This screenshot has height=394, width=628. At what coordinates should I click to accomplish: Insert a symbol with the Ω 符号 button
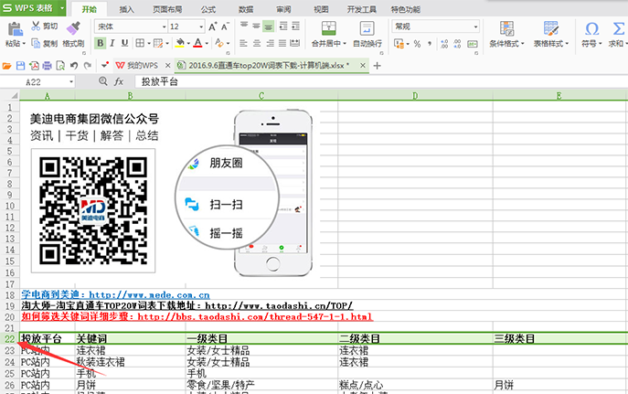click(x=591, y=35)
